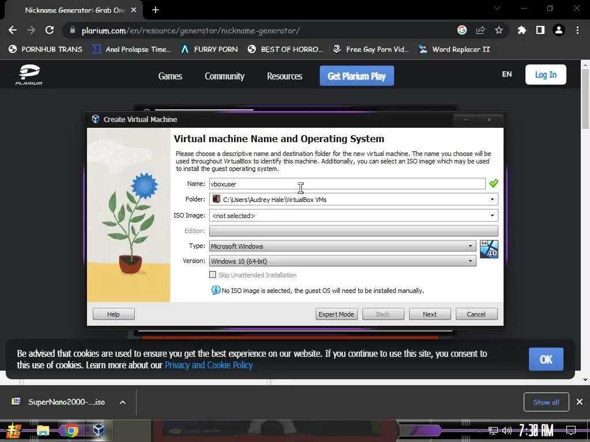590x442 pixels.
Task: Click the green valid-name checkmark
Action: click(494, 184)
